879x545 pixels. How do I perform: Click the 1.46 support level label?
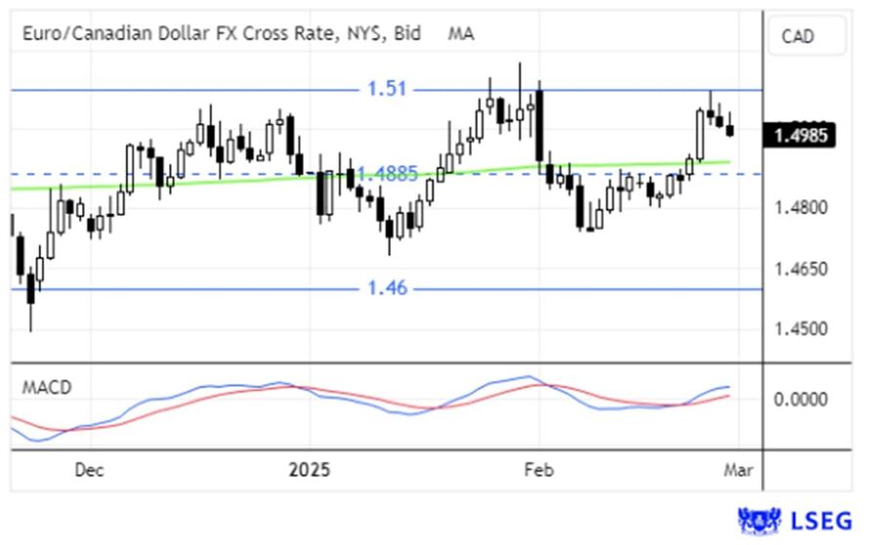[x=387, y=288]
